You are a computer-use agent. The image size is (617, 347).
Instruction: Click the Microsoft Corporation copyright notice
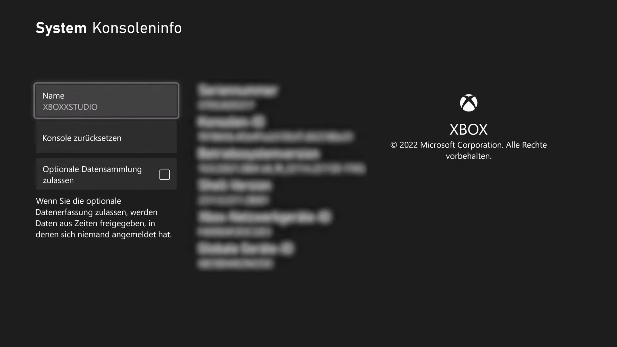(469, 150)
